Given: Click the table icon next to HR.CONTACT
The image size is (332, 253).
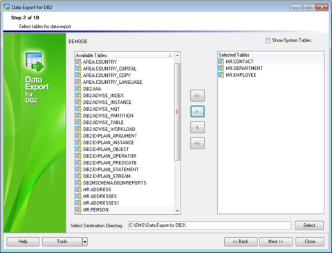Looking at the screenshot, I should click(221, 62).
